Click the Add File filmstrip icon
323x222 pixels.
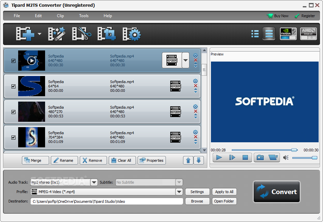(25, 34)
